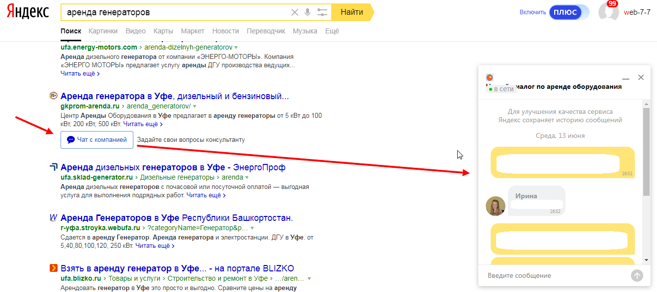Send the chat message with the arrow icon
This screenshot has width=657, height=292.
coord(637,275)
